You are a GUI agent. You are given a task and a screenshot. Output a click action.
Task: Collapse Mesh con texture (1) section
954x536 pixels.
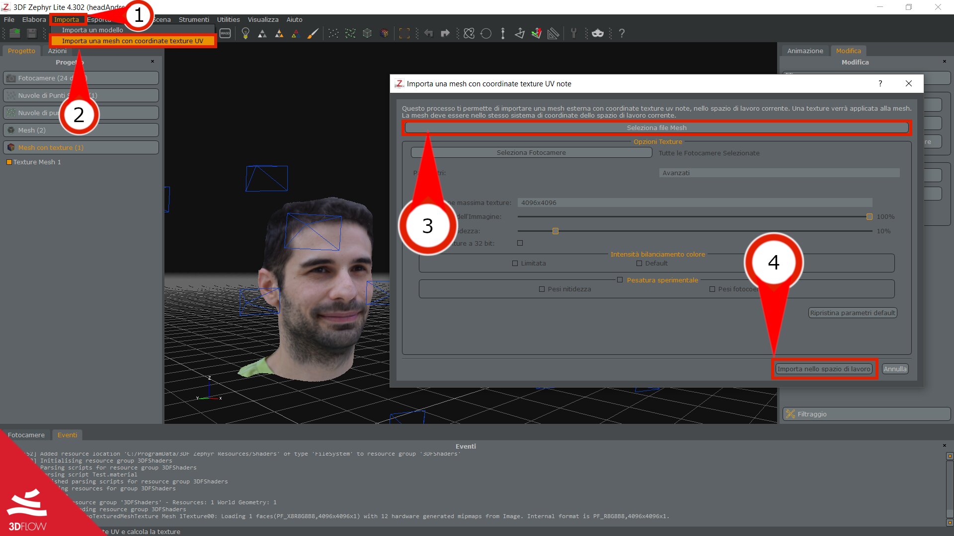tap(81, 147)
